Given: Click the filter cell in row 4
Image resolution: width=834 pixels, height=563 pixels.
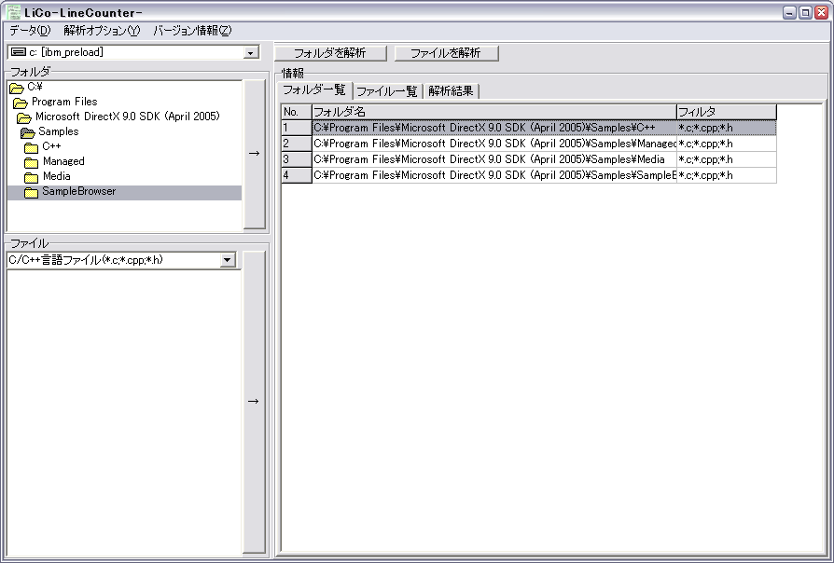Looking at the screenshot, I should 727,175.
